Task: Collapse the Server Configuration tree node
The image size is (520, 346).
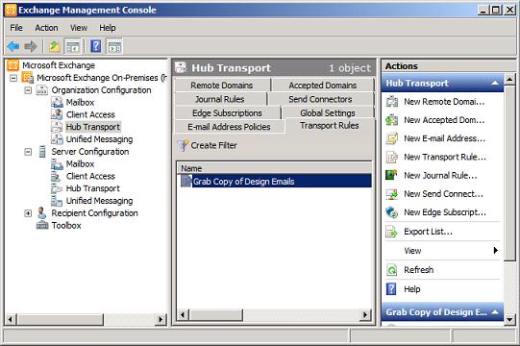Action: point(28,152)
